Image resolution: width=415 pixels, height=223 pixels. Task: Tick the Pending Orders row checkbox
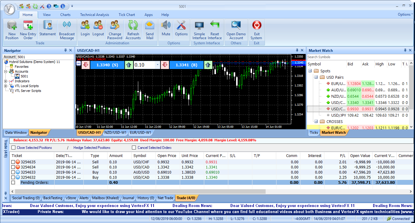click(13, 183)
